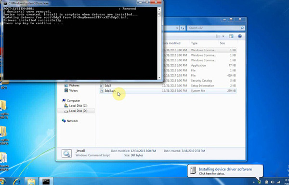
Task: Click the 429 KB size cell
Action: [232, 75]
